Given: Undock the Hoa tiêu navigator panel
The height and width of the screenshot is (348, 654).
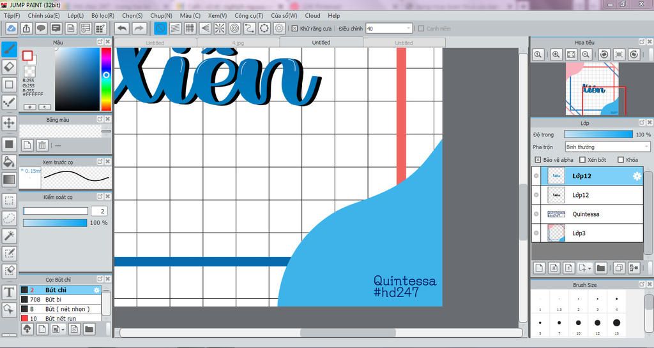Looking at the screenshot, I should (642, 42).
